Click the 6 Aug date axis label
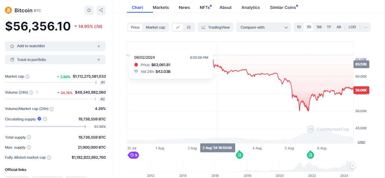The height and width of the screenshot is (178, 385). point(322,148)
